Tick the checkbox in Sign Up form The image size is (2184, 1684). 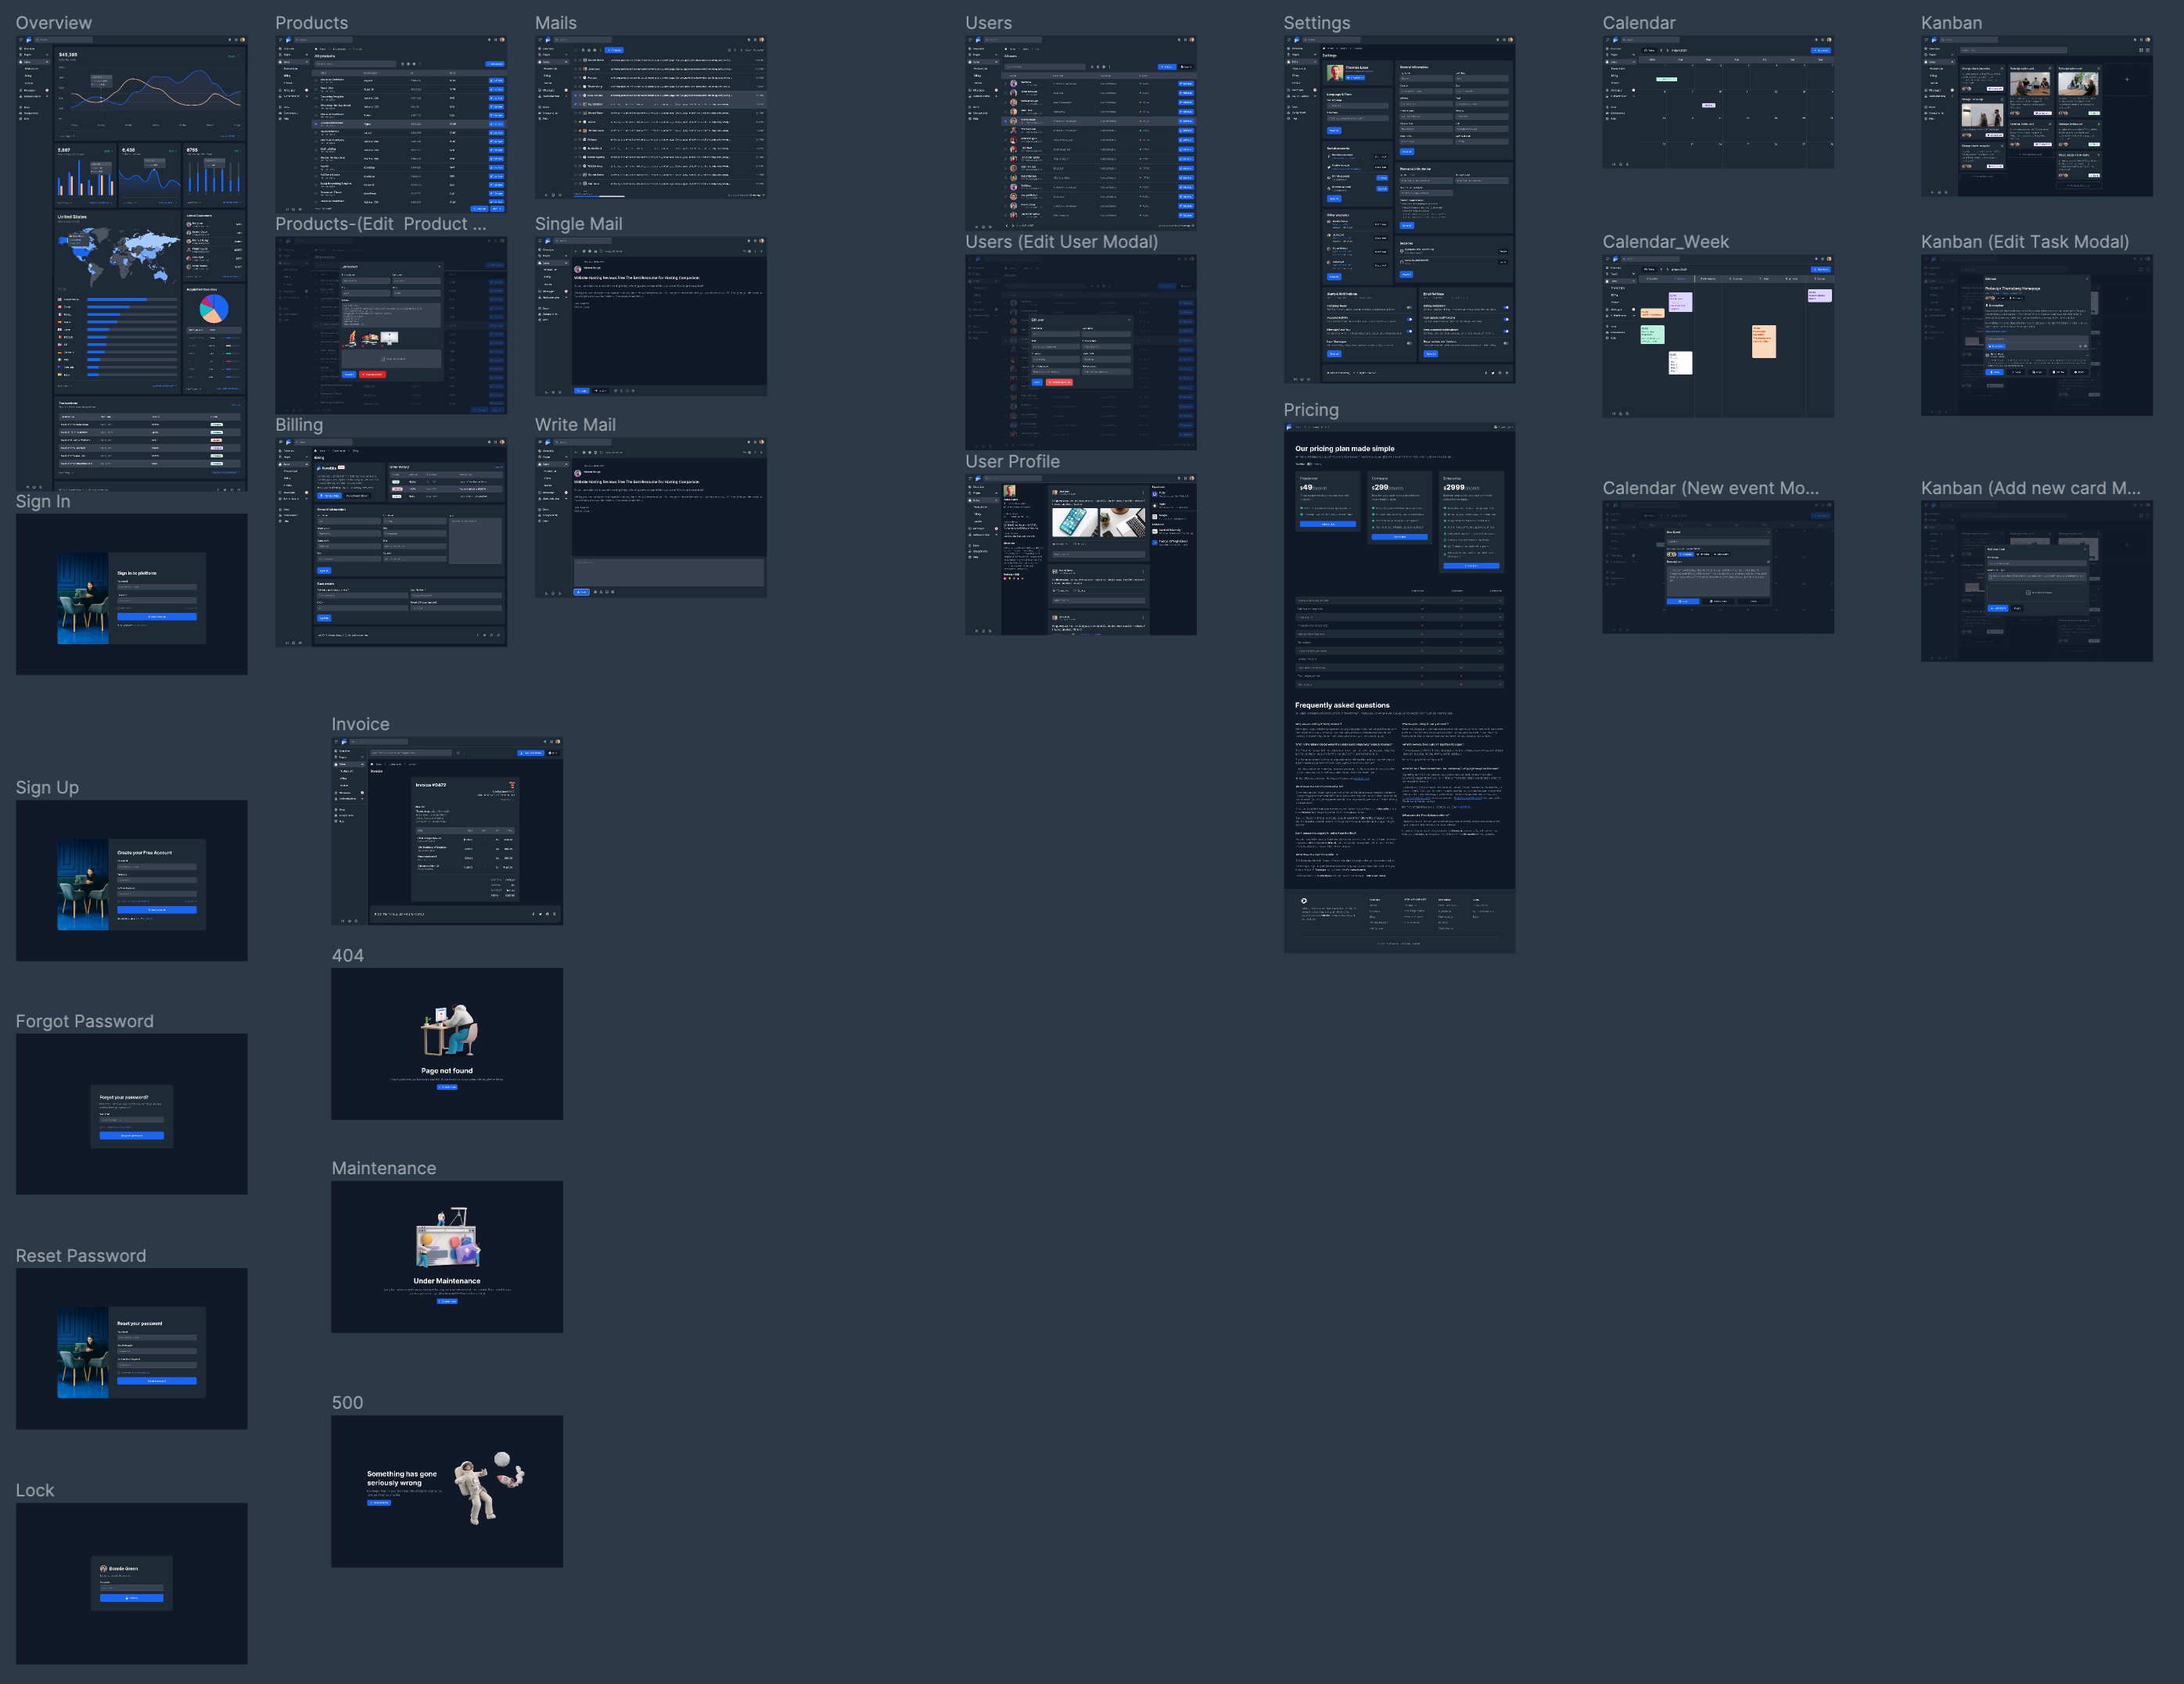[119, 901]
